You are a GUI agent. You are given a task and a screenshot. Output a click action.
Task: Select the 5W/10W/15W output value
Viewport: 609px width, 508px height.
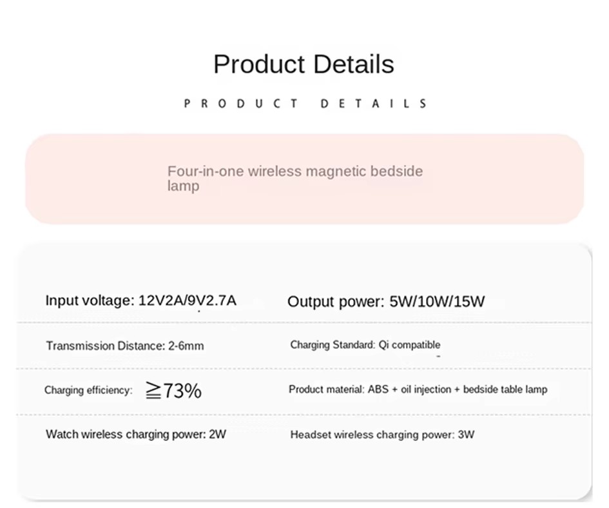[437, 302]
